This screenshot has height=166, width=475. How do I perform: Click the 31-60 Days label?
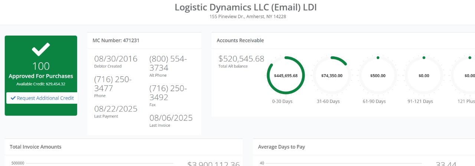pos(328,101)
